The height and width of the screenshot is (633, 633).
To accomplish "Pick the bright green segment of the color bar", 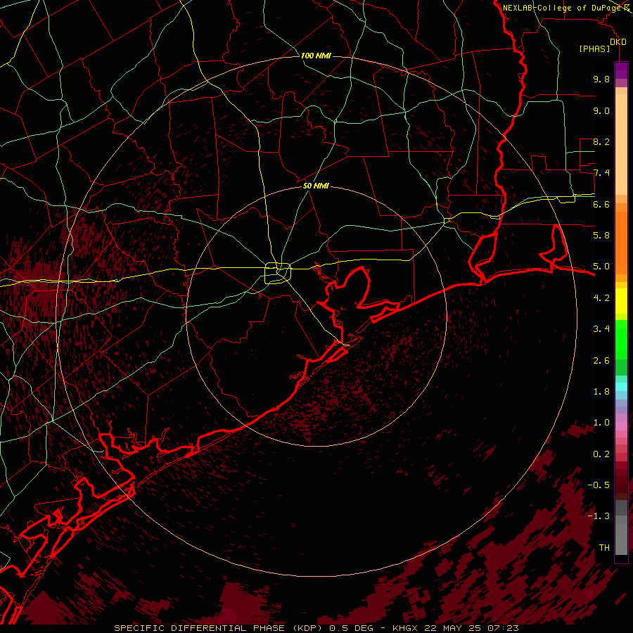I will [621, 339].
